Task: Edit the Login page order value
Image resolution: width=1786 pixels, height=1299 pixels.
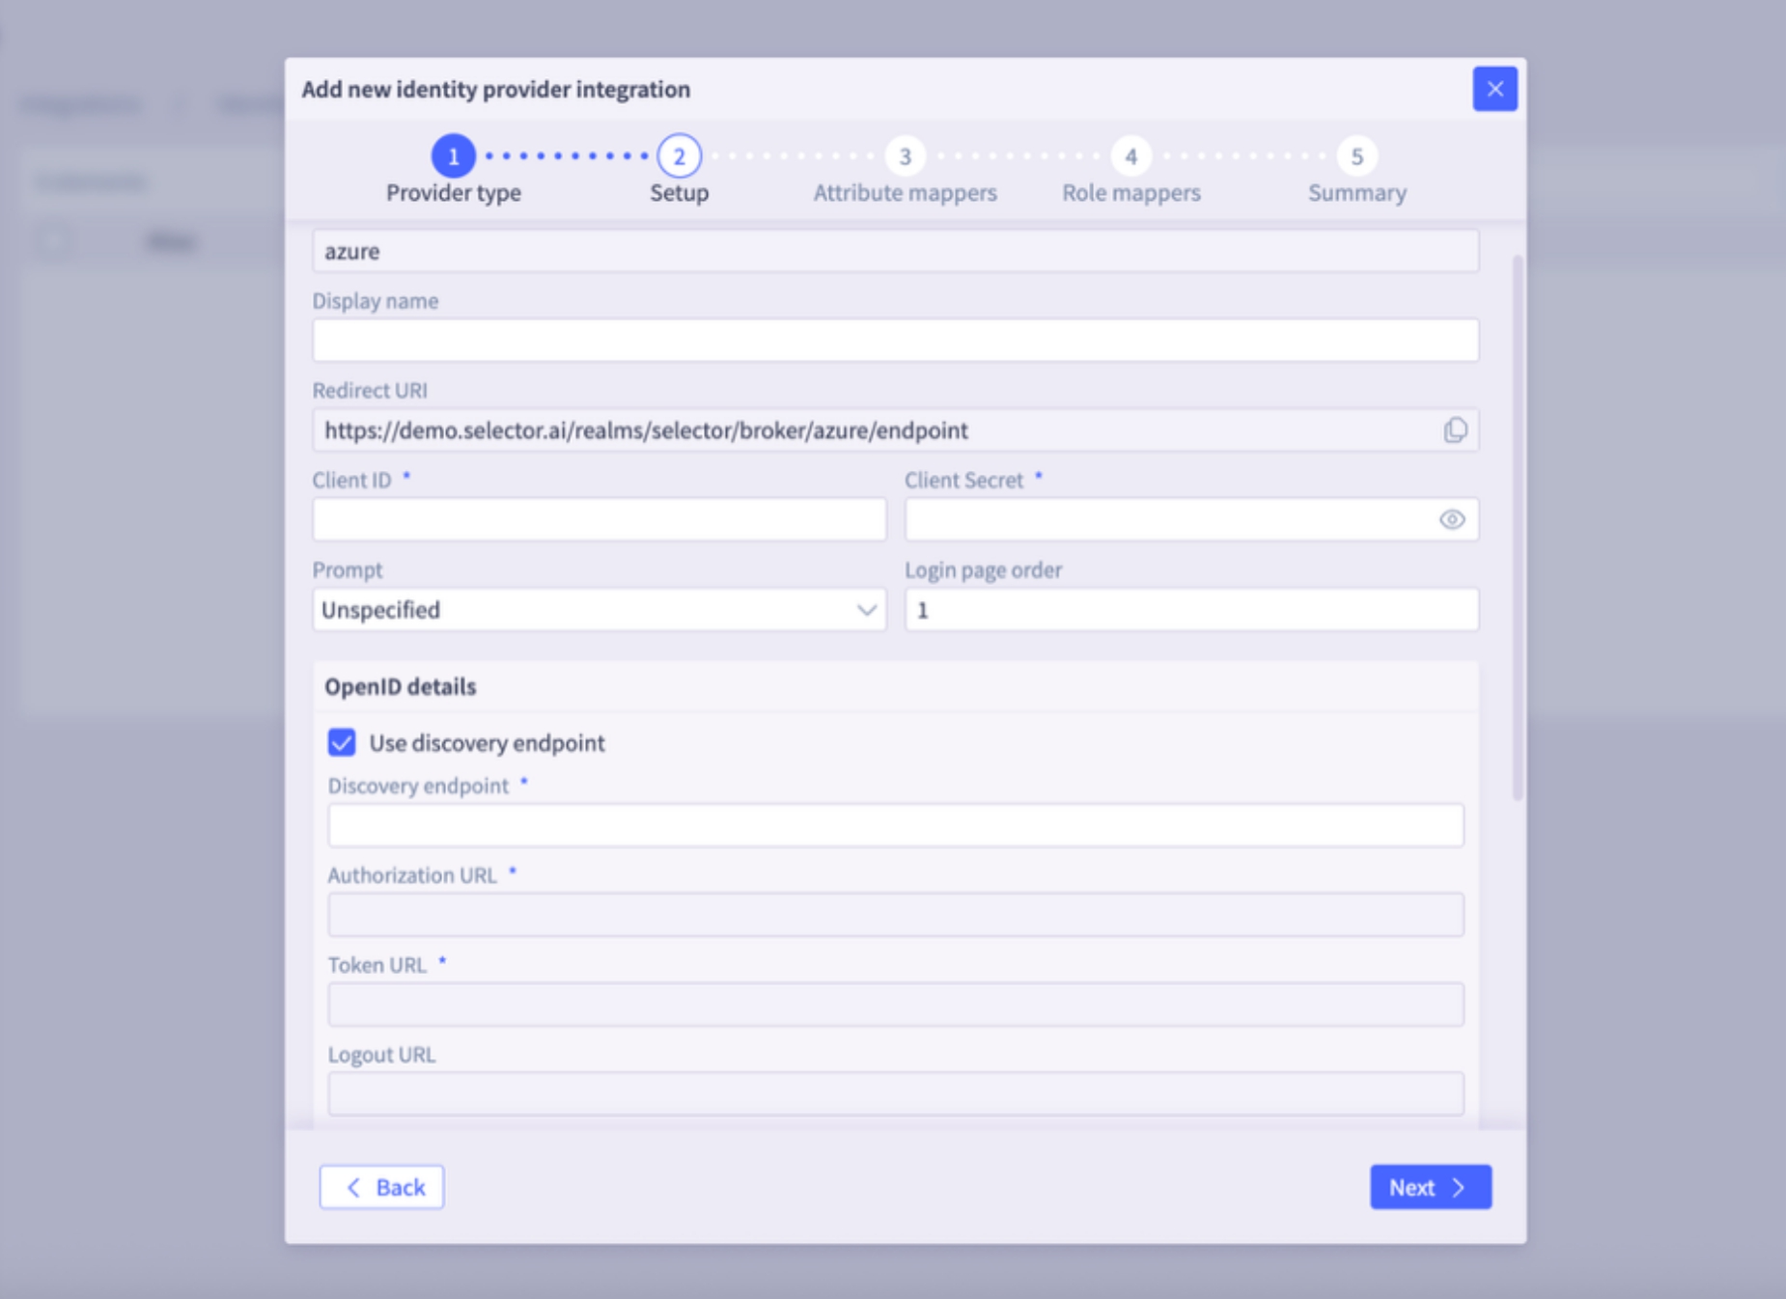Action: tap(1191, 609)
